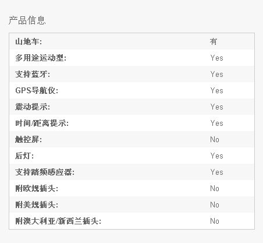Click the 支持踏频感应器 label

point(45,172)
